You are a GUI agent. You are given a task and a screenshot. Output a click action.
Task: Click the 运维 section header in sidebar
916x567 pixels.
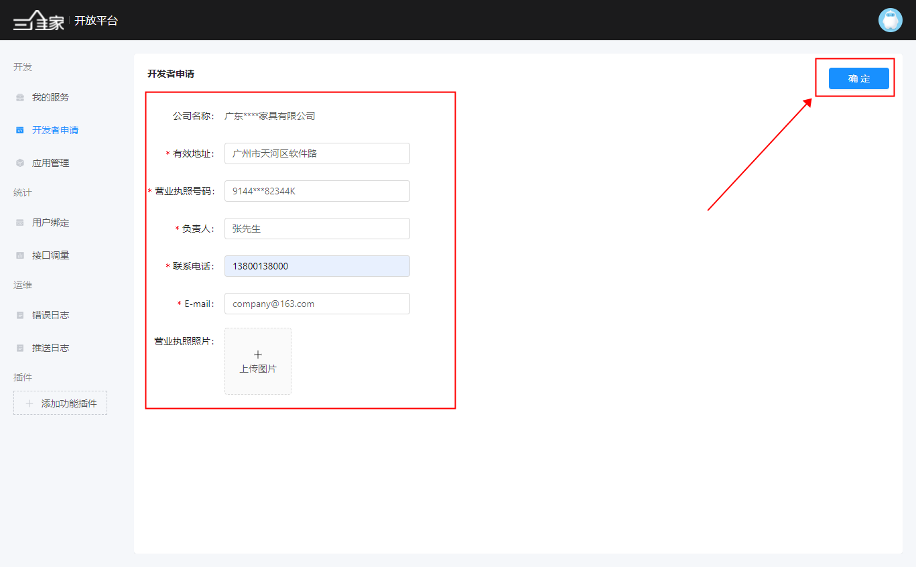[x=23, y=285]
